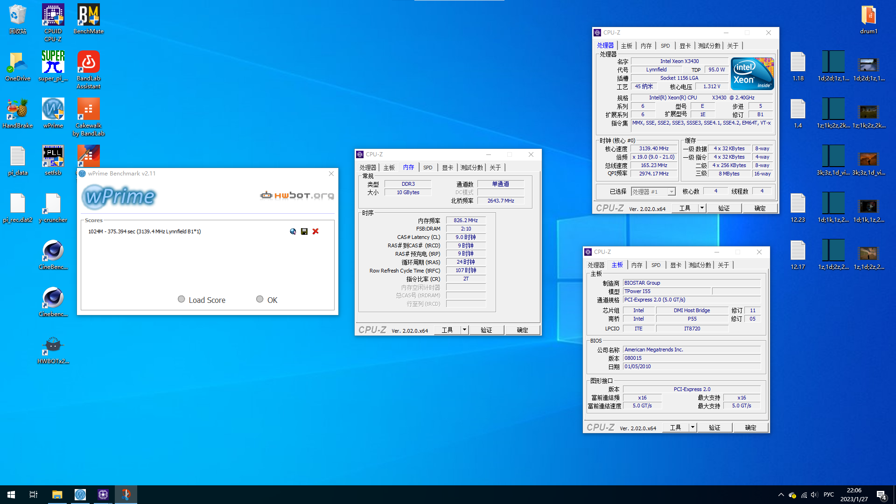Open the 1.4 text file icon
Image resolution: width=896 pixels, height=504 pixels.
tap(798, 113)
